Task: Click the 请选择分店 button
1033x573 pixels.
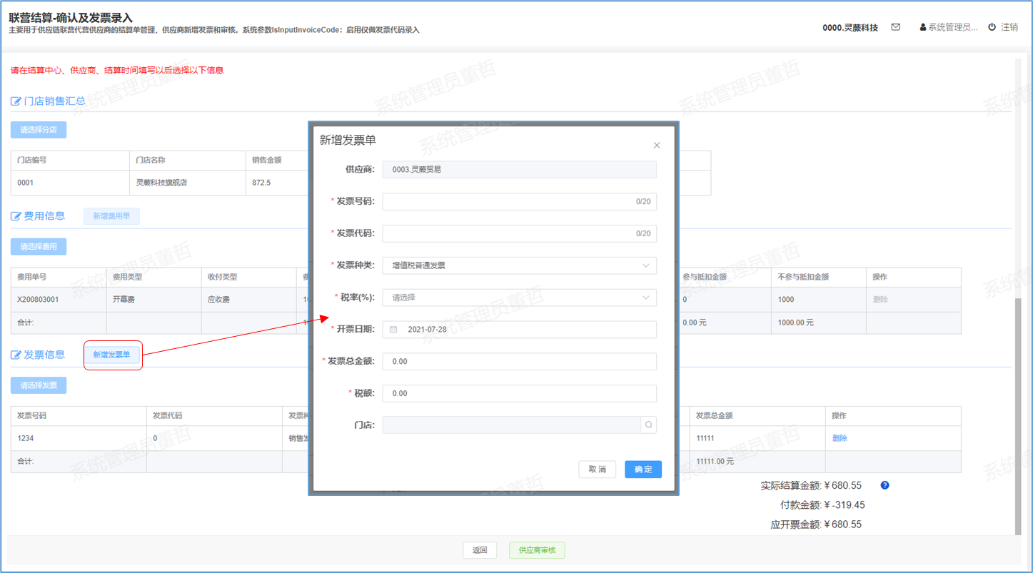Action: (39, 130)
